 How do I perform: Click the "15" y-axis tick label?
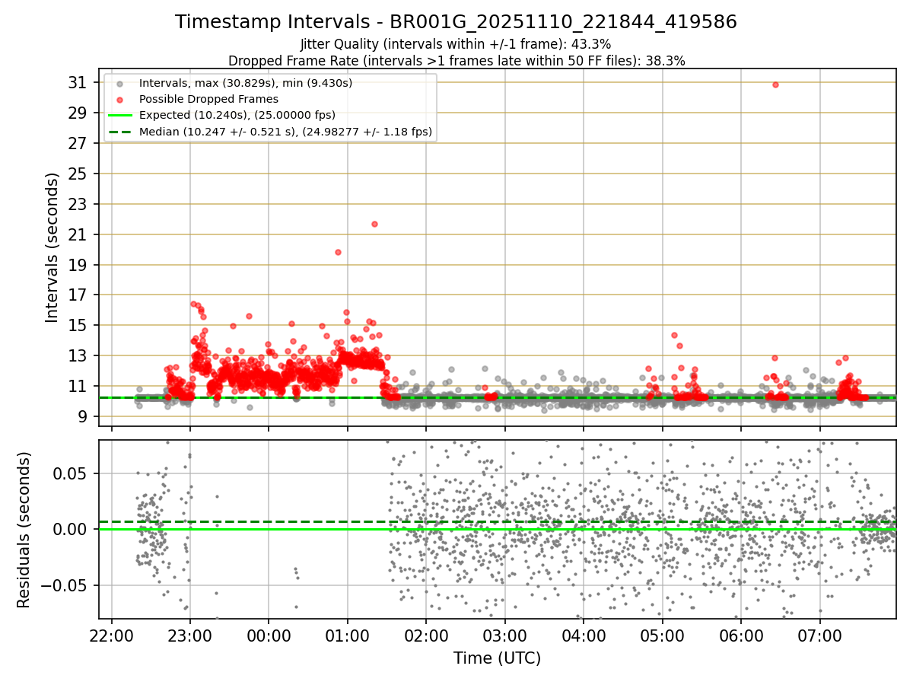pos(78,325)
